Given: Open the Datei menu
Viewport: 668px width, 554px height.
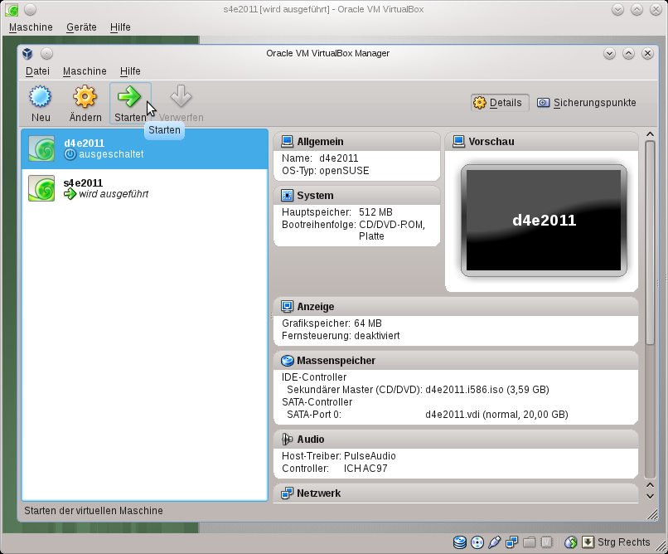Looking at the screenshot, I should click(37, 71).
